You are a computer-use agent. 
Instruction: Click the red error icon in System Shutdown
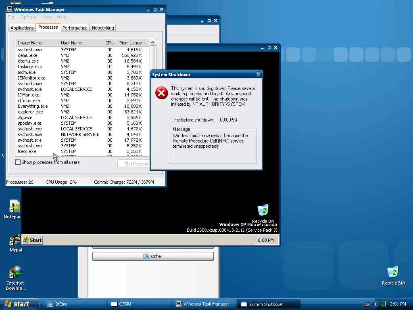click(161, 93)
